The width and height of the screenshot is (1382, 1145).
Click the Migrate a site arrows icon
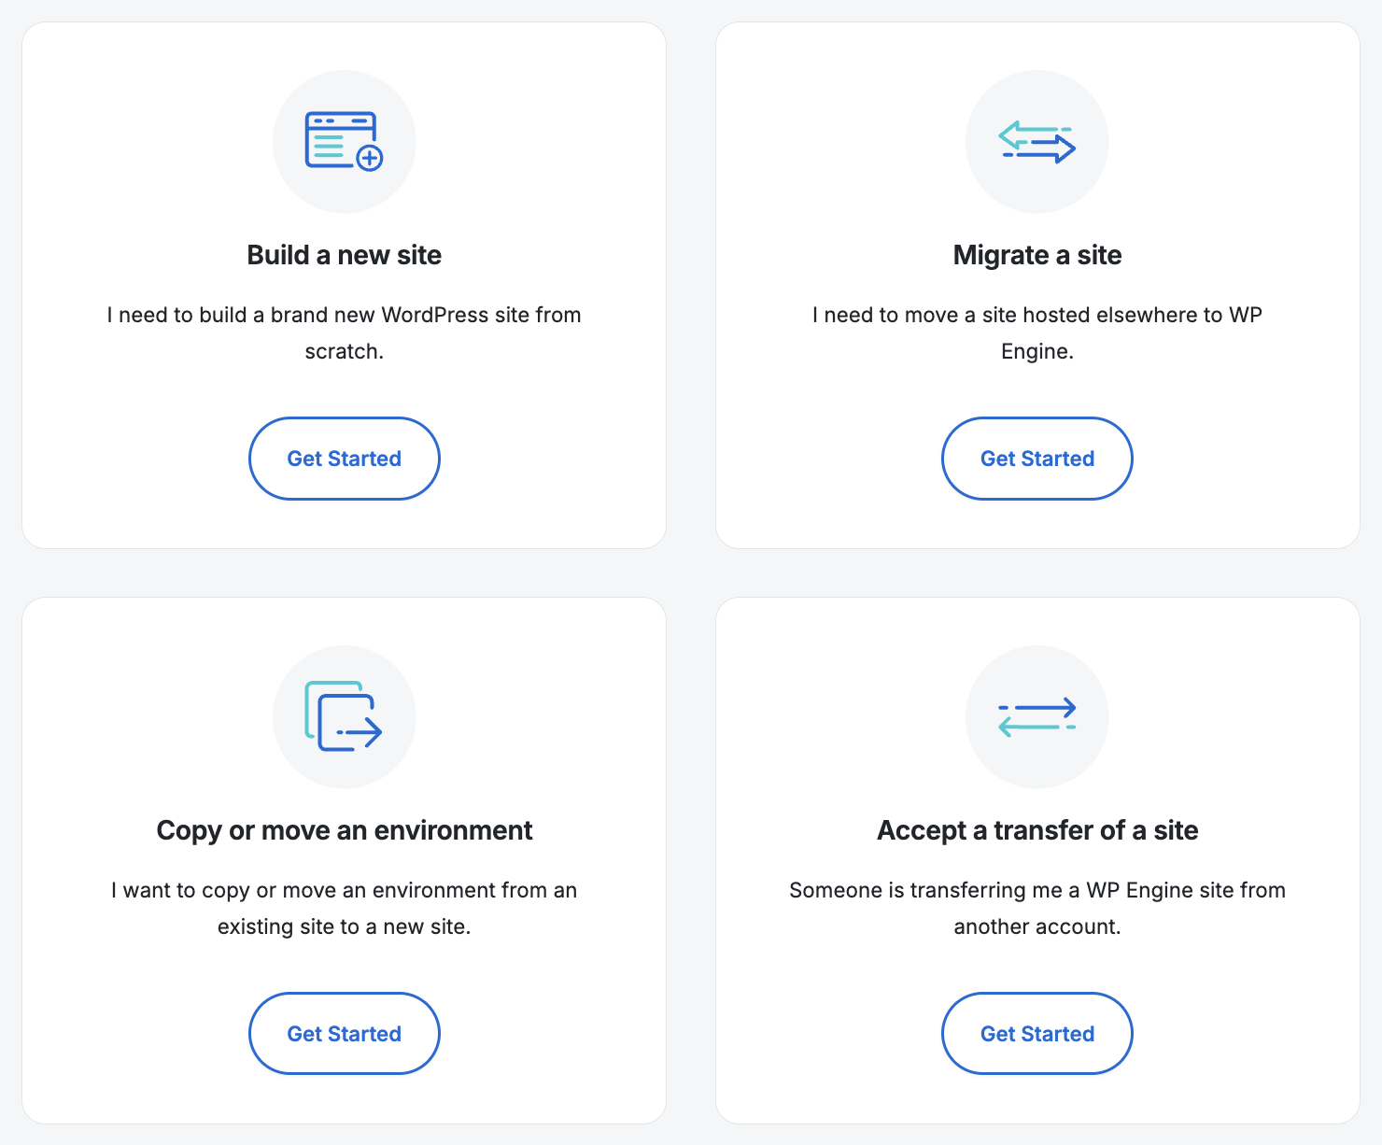coord(1036,142)
